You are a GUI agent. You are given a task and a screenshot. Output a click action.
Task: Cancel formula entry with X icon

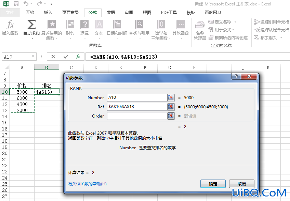[x=53, y=57]
